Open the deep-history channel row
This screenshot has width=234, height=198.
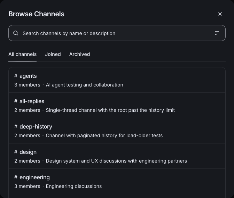pos(117,131)
